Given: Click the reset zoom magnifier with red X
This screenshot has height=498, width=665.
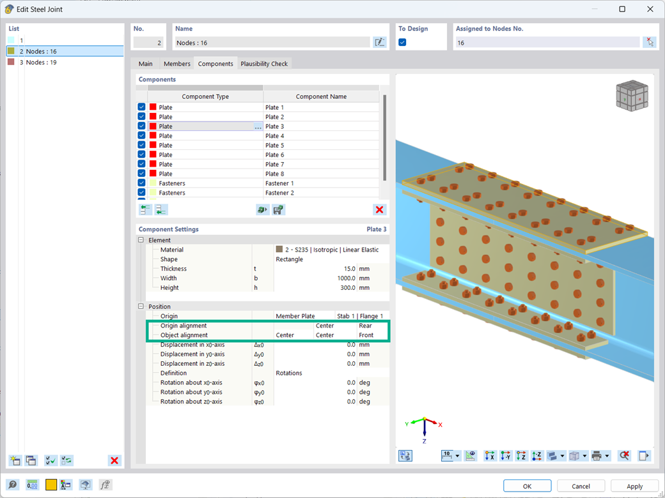Looking at the screenshot, I should [624, 456].
